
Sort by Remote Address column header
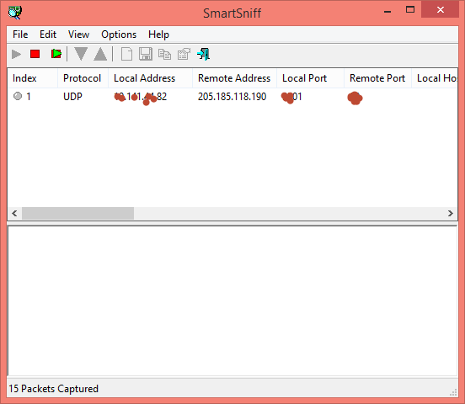234,78
